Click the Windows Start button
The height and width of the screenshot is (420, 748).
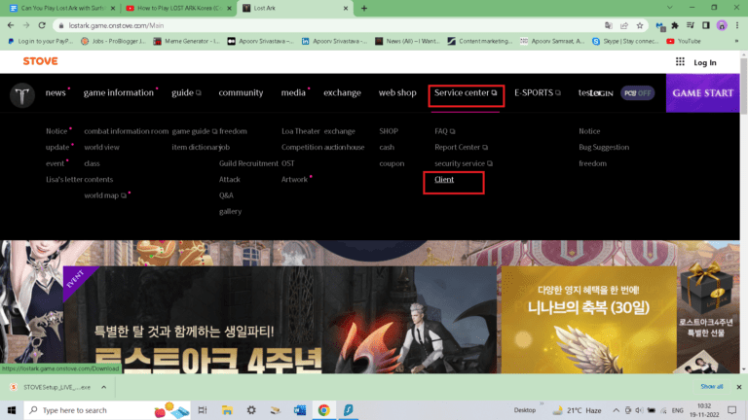11,410
